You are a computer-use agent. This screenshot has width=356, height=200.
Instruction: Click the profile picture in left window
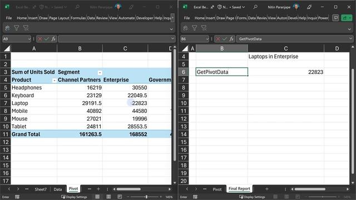118,7
